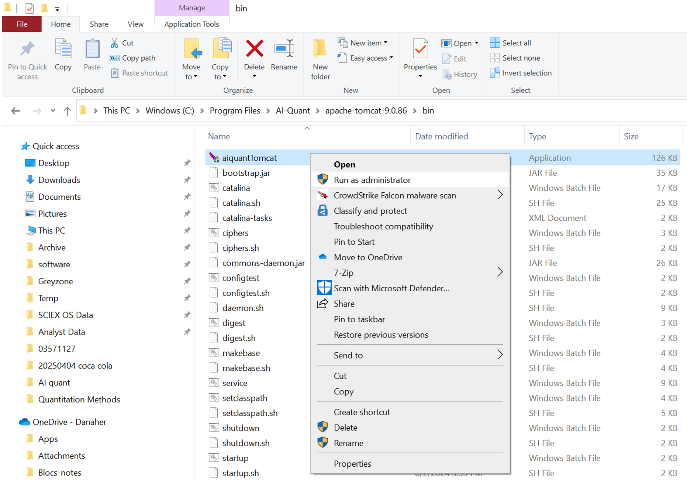Click AI-Quant in the address breadcrumb
Screen dimensions: 687x480
coord(293,111)
